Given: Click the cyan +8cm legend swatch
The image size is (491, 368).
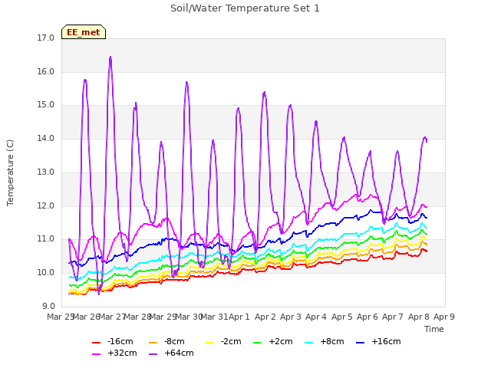Looking at the screenshot, I should [308, 343].
